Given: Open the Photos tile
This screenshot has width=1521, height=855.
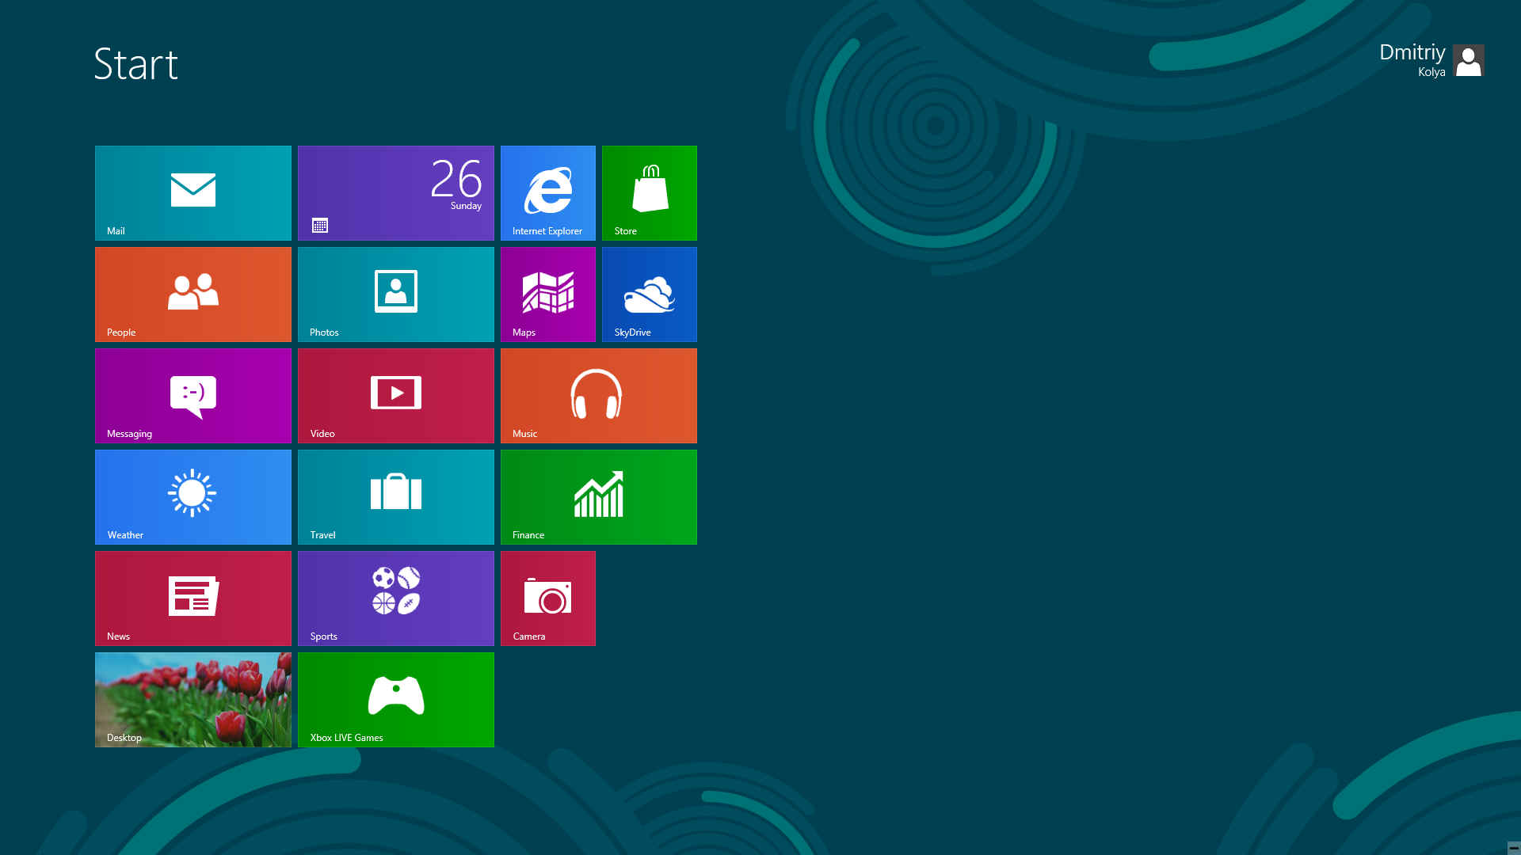Looking at the screenshot, I should point(396,294).
